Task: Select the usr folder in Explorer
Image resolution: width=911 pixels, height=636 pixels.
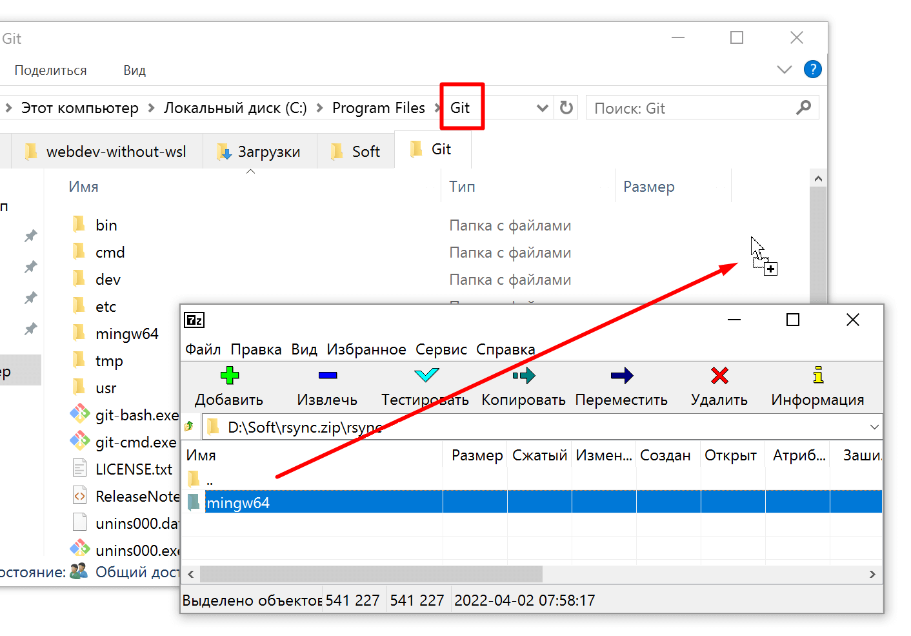Action: 106,388
